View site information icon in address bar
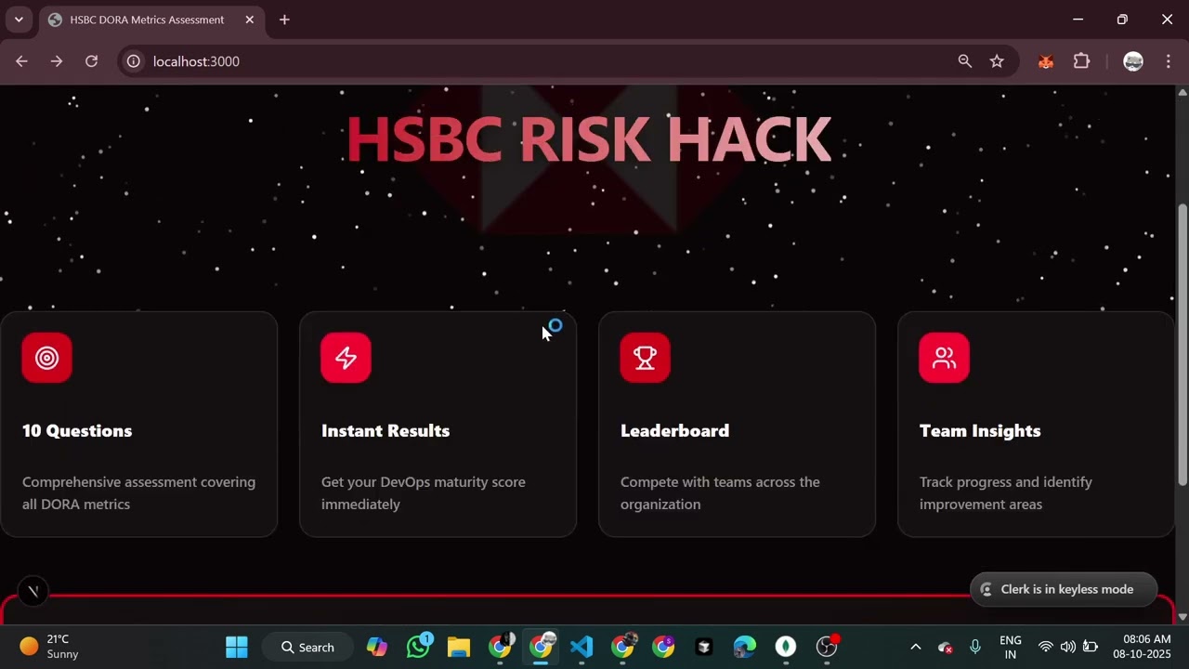Screen dimensions: 1189x669 pos(134,61)
